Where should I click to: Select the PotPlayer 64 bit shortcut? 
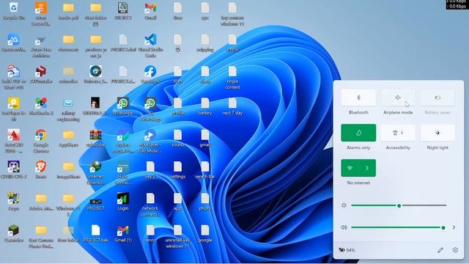tap(13, 109)
